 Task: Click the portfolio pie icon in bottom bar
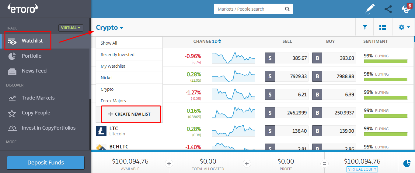click(407, 163)
